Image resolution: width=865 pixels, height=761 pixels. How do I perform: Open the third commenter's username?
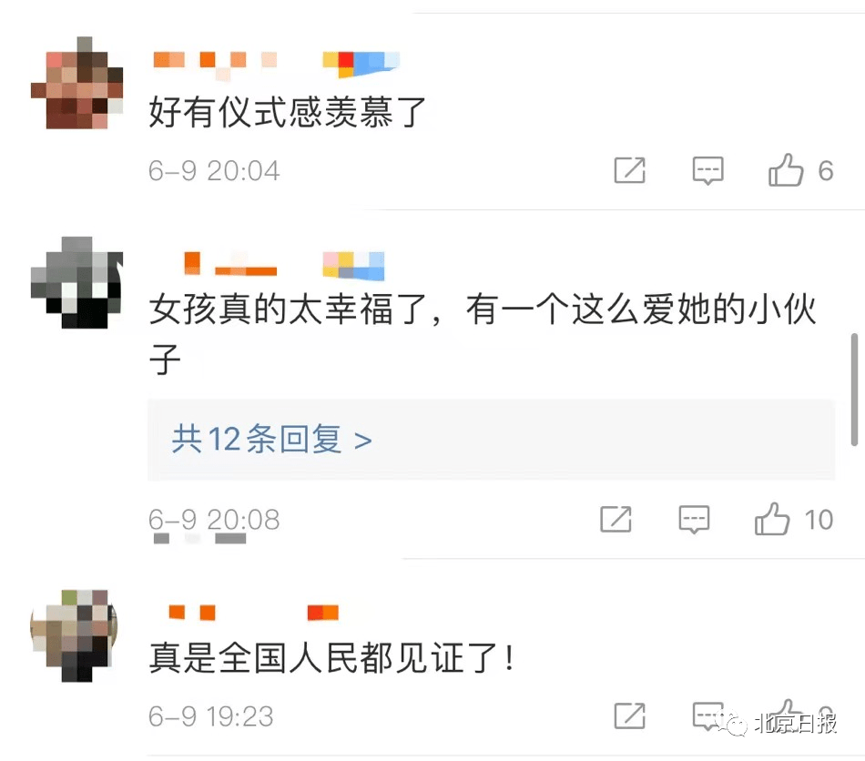point(192,612)
